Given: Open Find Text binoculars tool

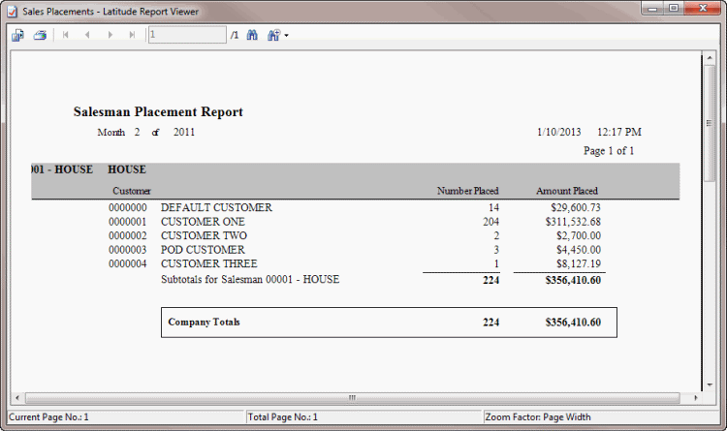Looking at the screenshot, I should click(x=252, y=35).
